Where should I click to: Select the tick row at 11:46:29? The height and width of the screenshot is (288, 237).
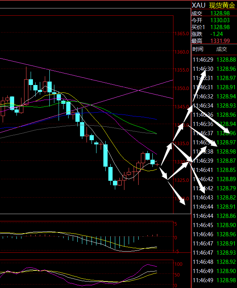(x=214, y=60)
